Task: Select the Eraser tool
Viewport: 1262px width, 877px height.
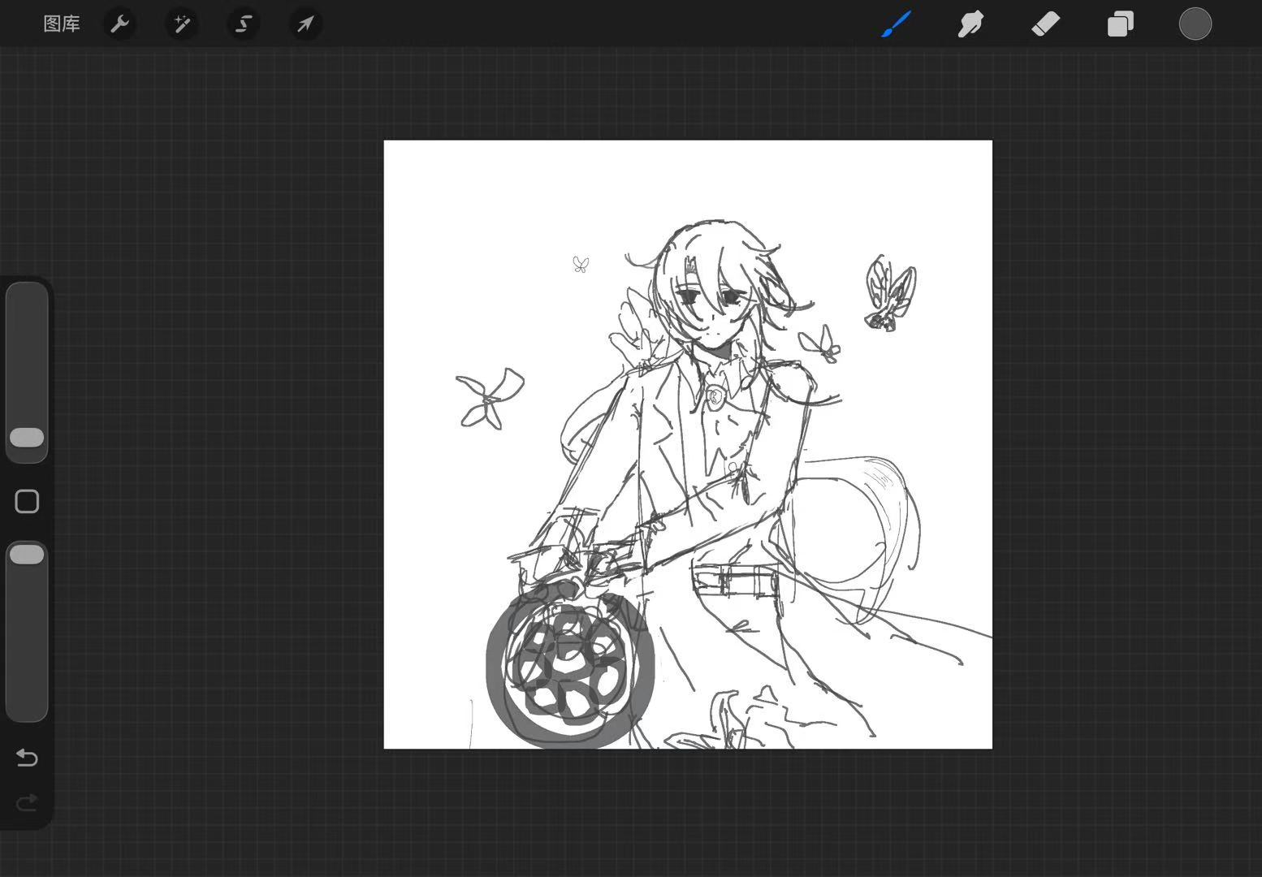Action: point(1045,24)
